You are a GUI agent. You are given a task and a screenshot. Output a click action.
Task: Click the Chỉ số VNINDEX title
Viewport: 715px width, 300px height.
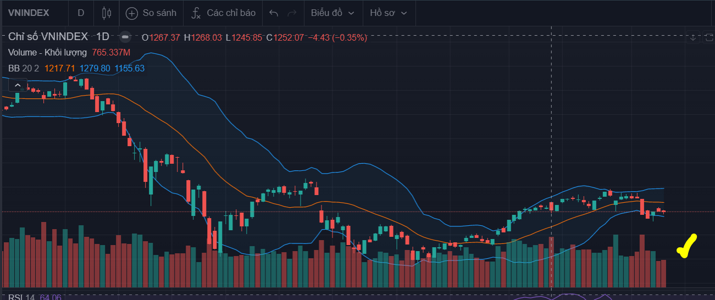48,37
